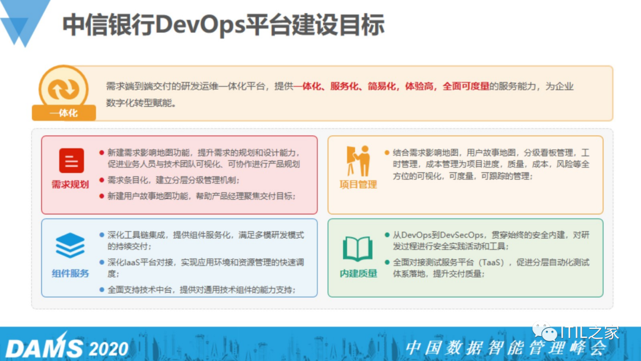The width and height of the screenshot is (641, 361).
Task: Click the green 内建质量 open book icon
Action: 358,249
